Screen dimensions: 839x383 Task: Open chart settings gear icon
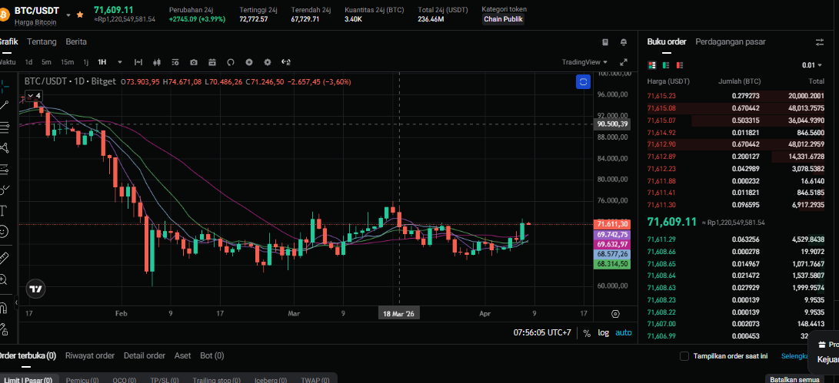(268, 62)
